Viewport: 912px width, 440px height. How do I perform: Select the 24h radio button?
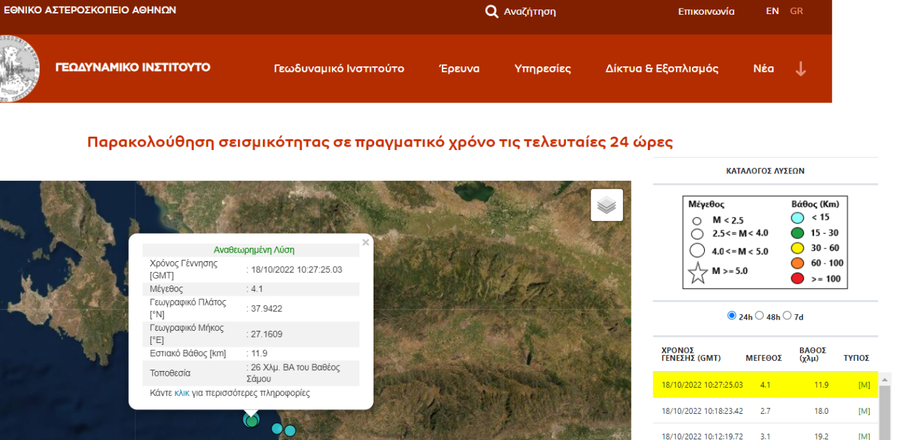coord(732,315)
